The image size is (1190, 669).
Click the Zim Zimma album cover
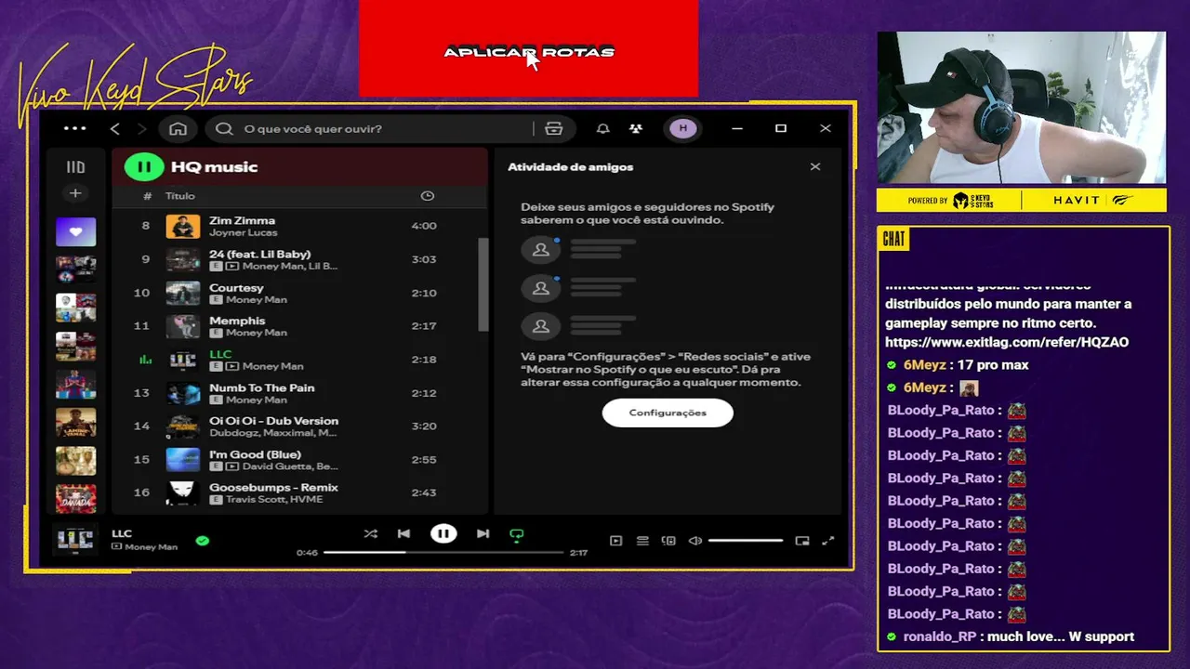pos(183,226)
